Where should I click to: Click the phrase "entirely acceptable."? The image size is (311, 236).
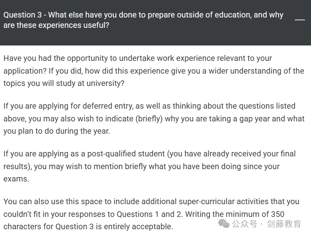point(138,227)
